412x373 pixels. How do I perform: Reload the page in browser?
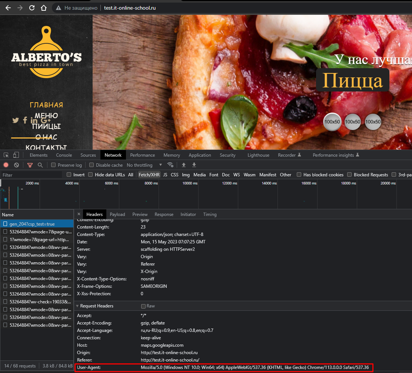tap(32, 8)
